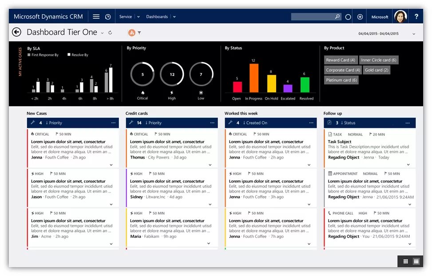
Task: Open the Appointment follow up card
Action: [x=370, y=188]
